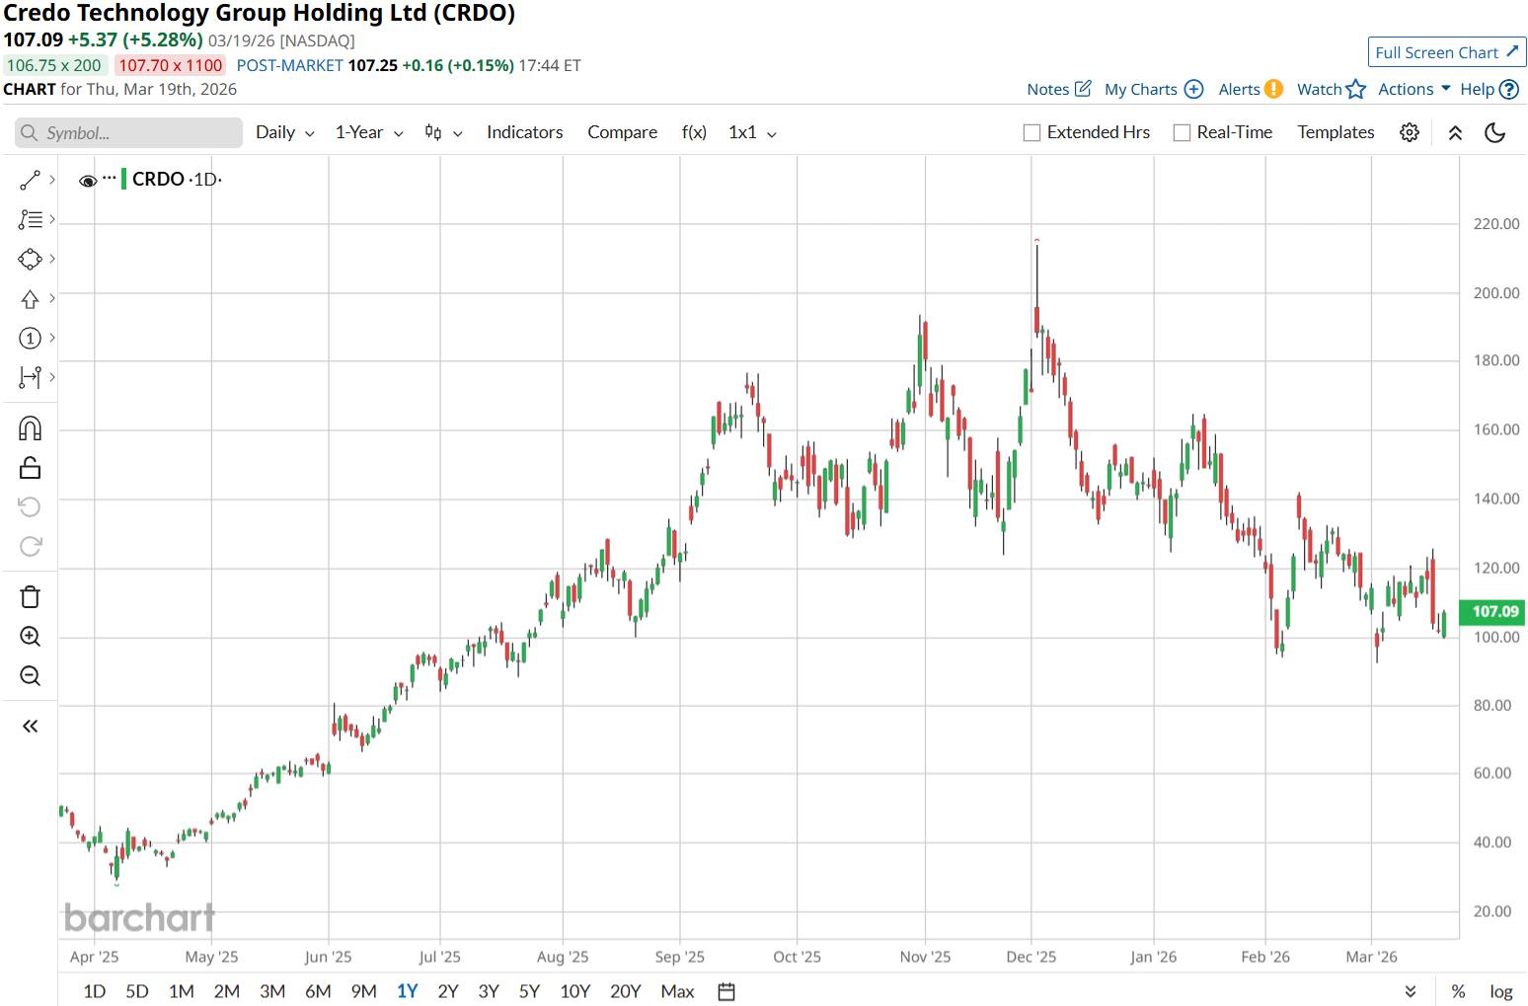
Task: Add to My Charts
Action: [1154, 89]
